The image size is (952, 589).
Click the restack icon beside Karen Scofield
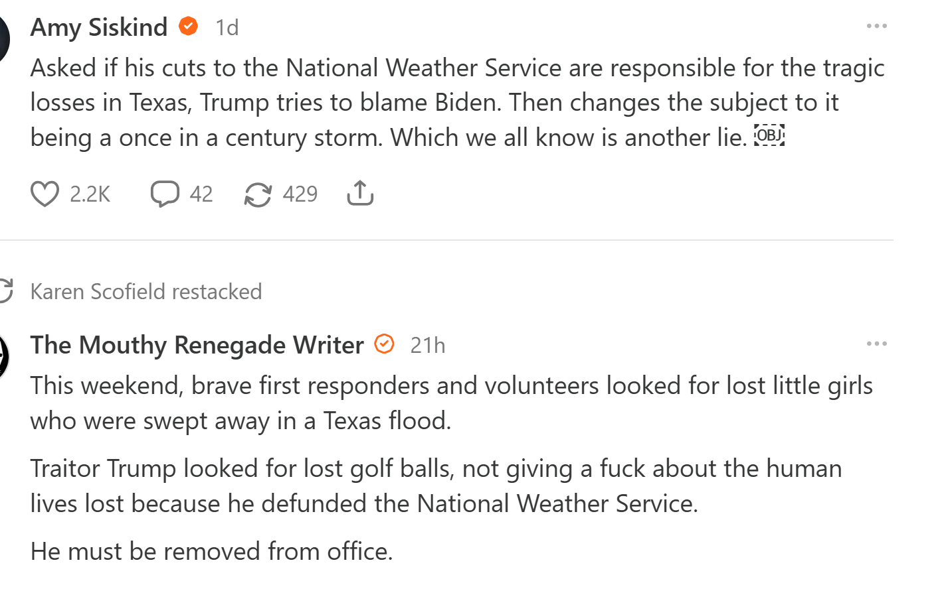[6, 291]
